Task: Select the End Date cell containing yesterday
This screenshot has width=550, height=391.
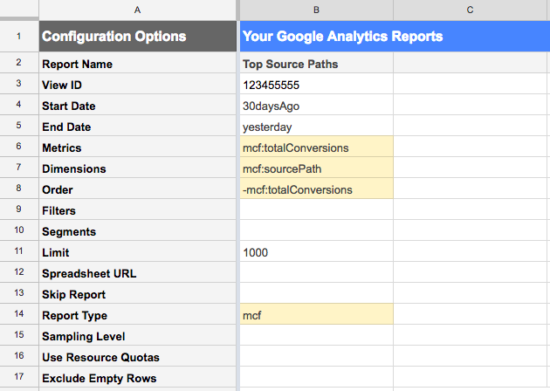Action: [315, 127]
